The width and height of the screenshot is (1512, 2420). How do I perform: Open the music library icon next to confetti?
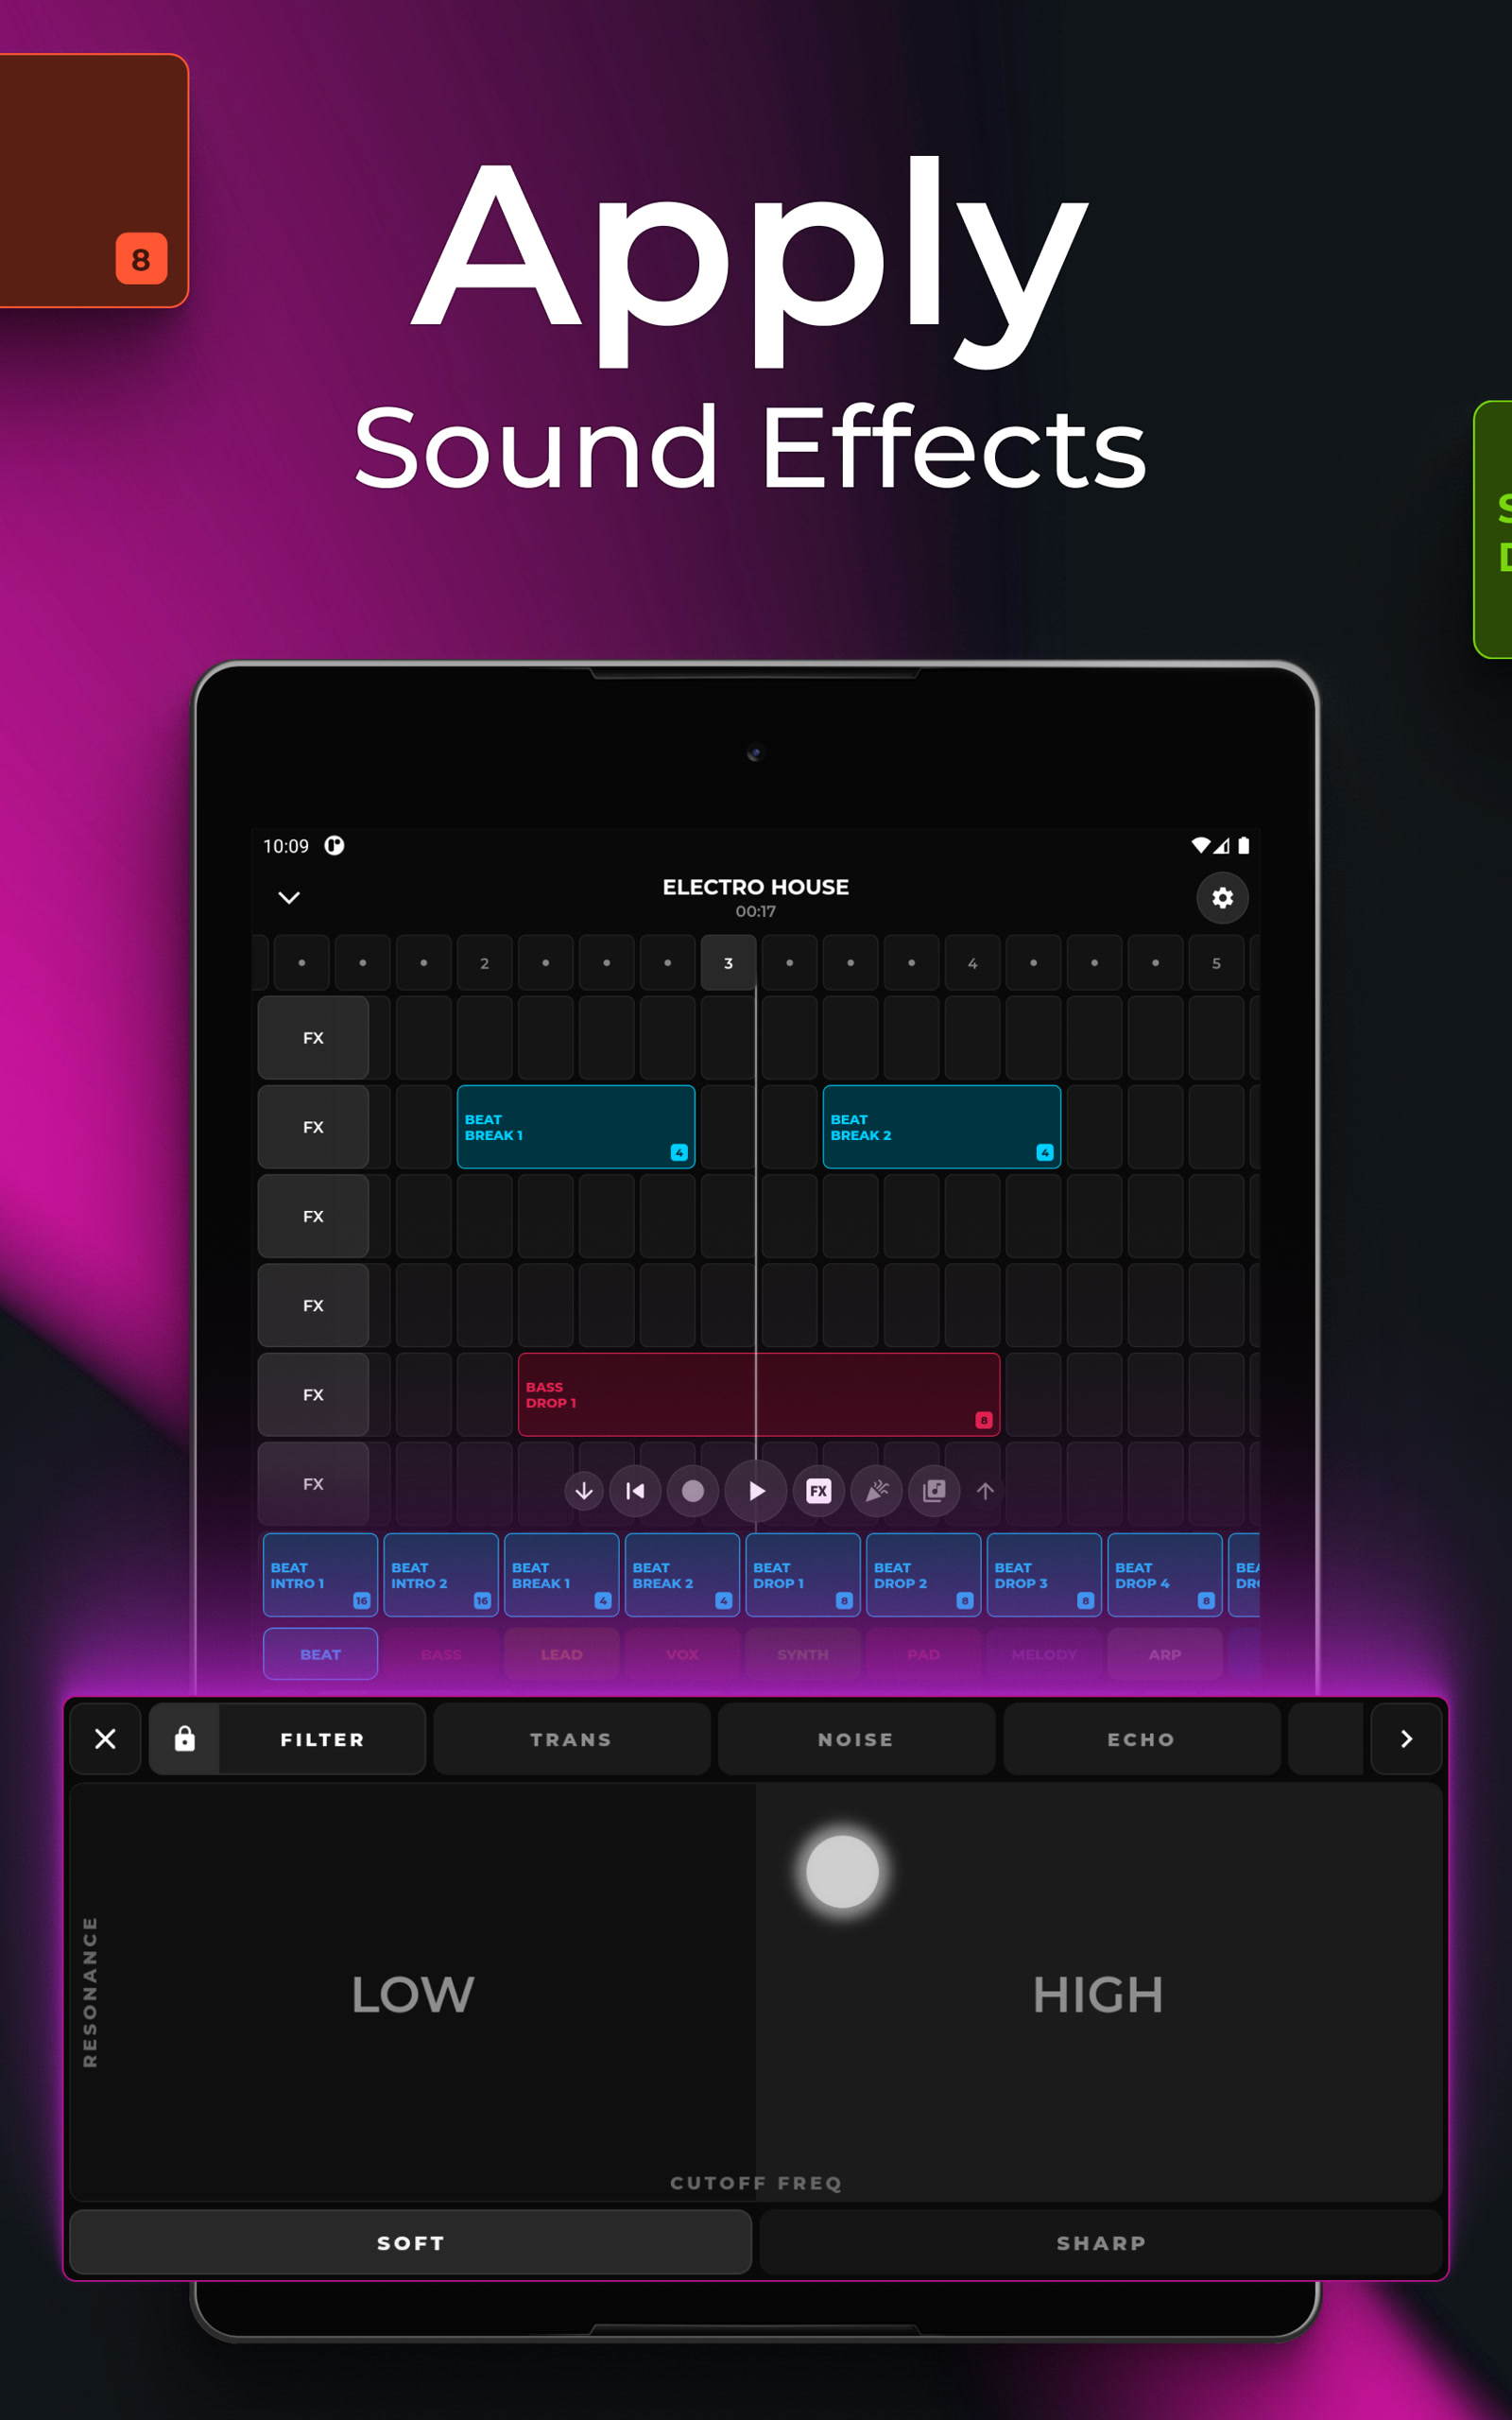click(933, 1491)
